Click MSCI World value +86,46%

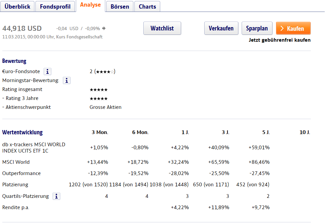[x=259, y=162]
